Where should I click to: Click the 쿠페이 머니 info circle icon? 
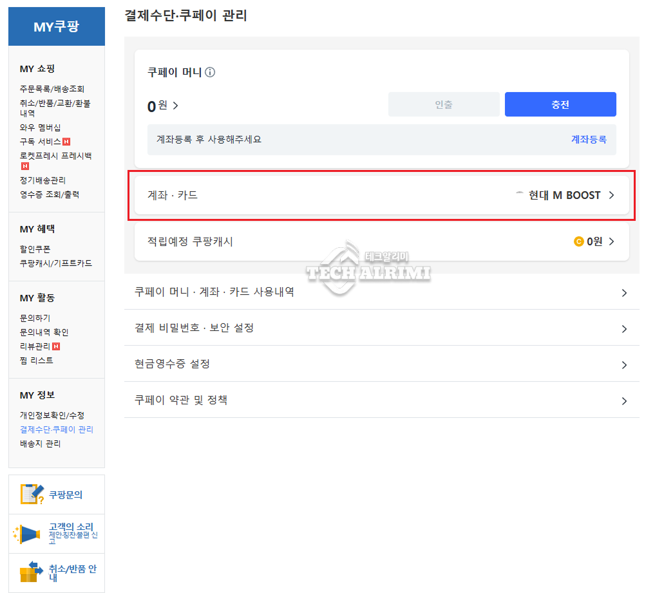[x=210, y=72]
